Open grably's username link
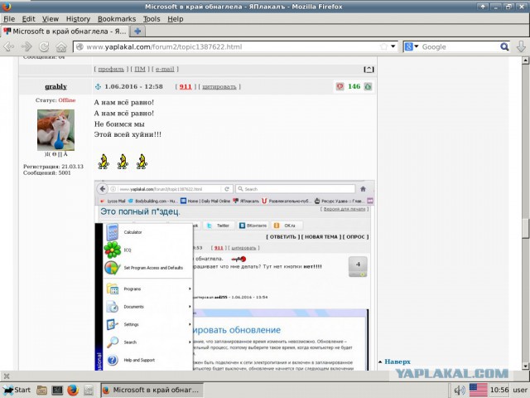530x398 pixels. click(55, 86)
